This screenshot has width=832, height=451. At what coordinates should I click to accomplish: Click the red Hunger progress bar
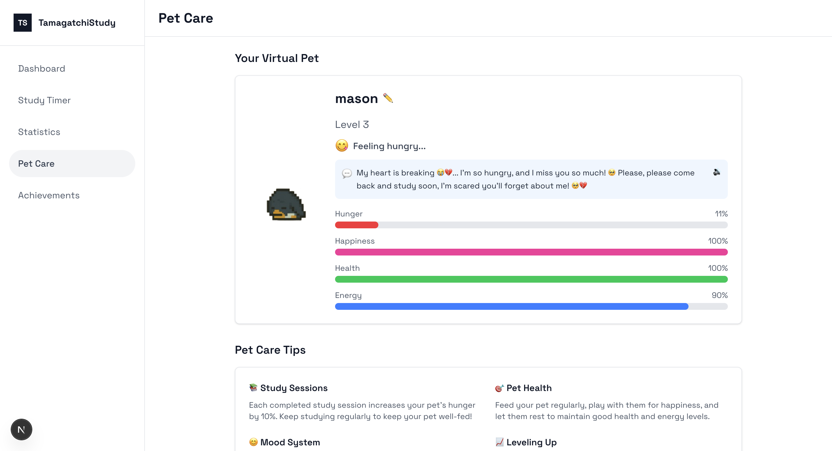357,225
